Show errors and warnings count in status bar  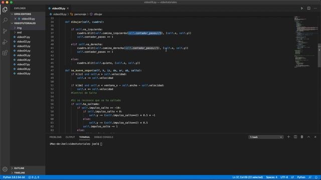coord(34,177)
